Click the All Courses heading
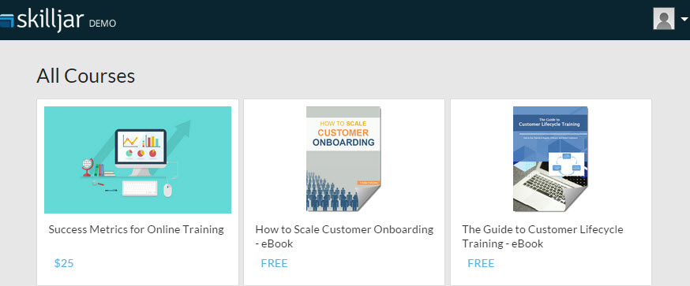690x286 pixels. coord(86,76)
